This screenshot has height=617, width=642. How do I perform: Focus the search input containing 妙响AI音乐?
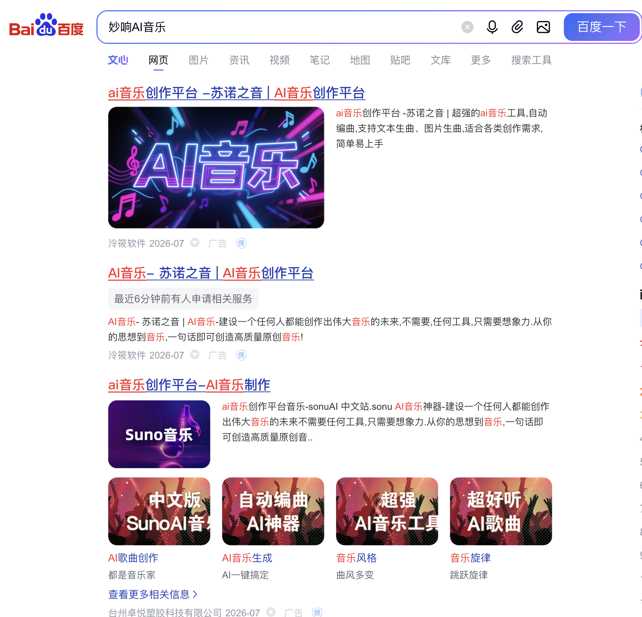tap(278, 27)
